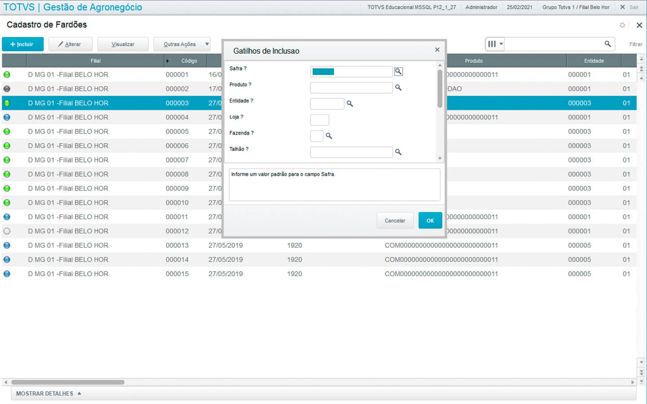Viewport: 647px width, 404px height.
Task: Click the Alterar toolbar button
Action: pos(70,44)
